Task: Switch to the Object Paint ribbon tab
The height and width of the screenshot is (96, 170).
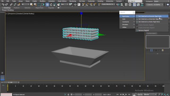Action: (x=39, y=8)
